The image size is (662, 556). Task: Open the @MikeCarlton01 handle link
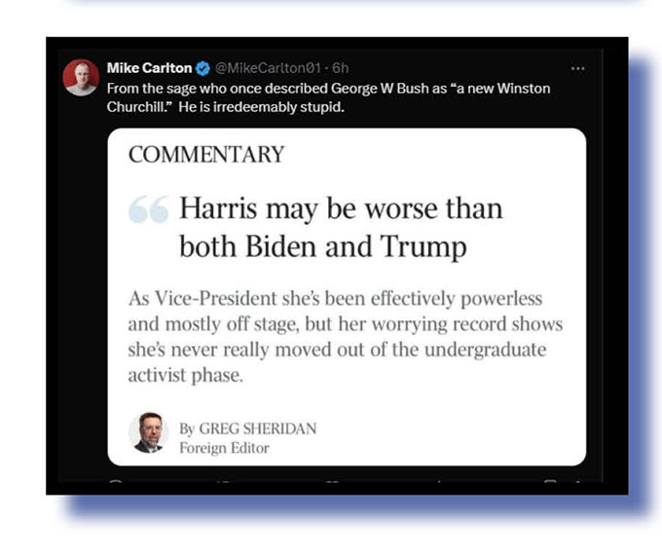[x=268, y=68]
